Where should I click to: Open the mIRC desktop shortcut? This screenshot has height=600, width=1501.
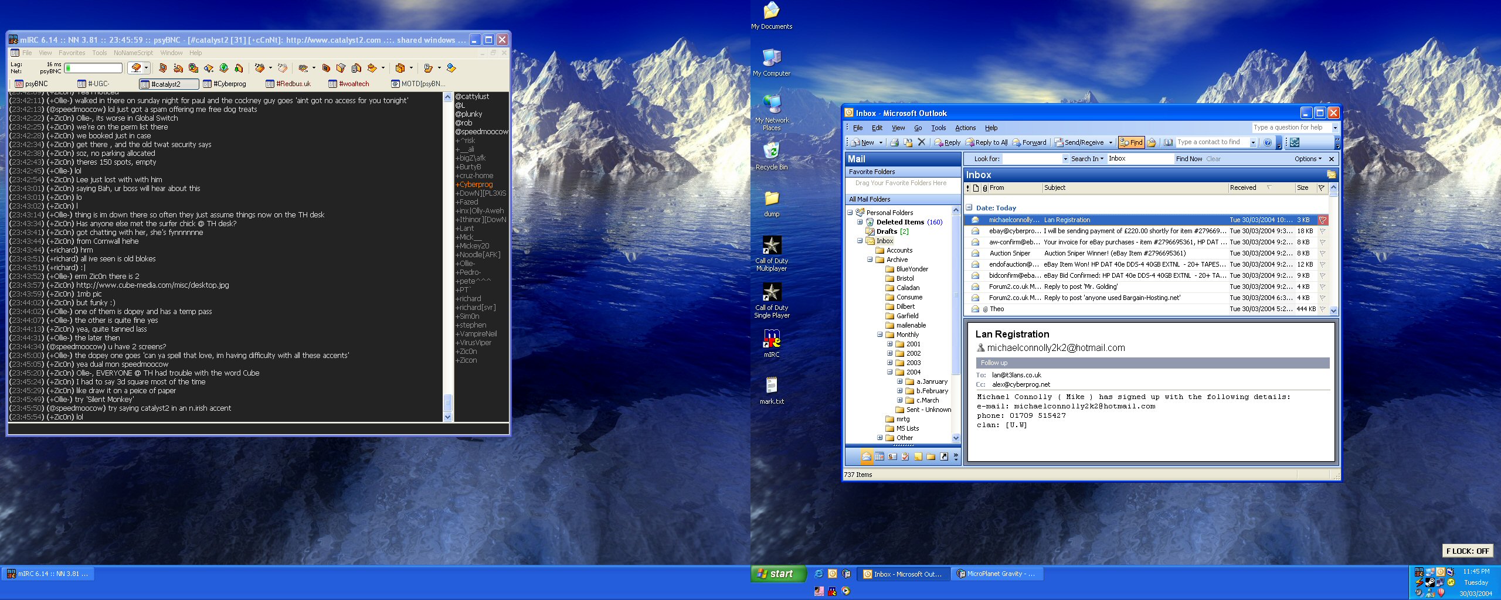pyautogui.click(x=772, y=344)
